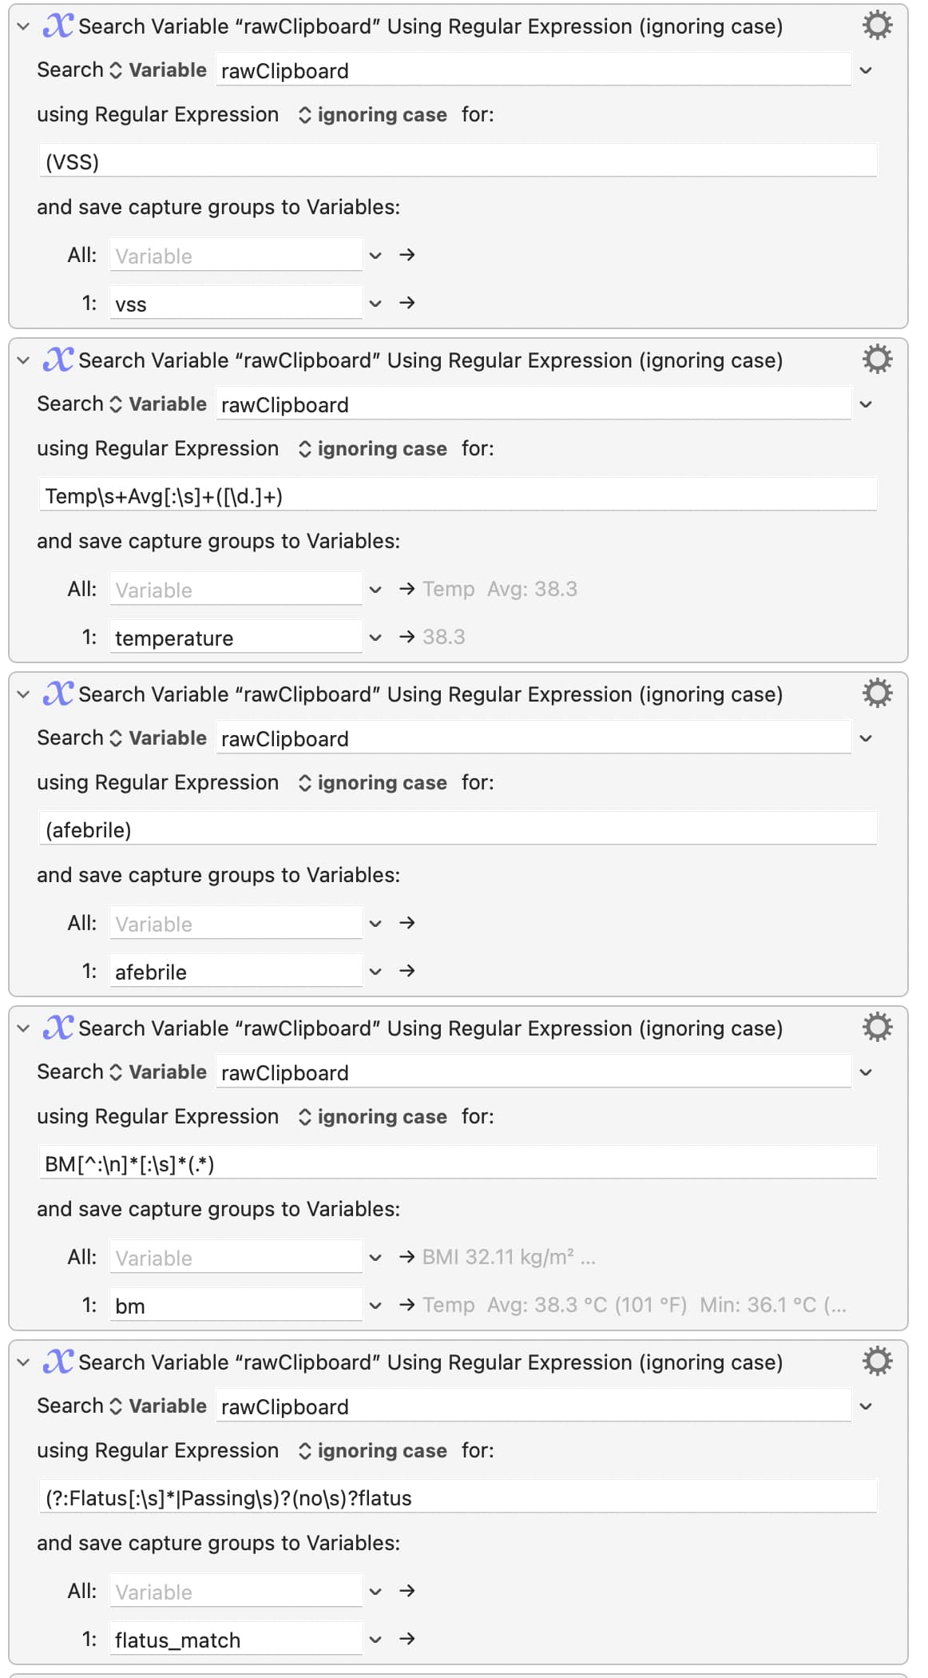Toggle ignoring case option in the (VSS) action
This screenshot has height=1678, width=928.
pos(372,115)
